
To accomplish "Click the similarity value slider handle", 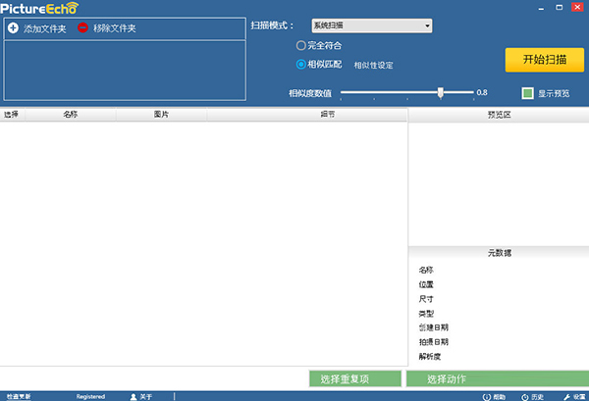I will 440,92.
